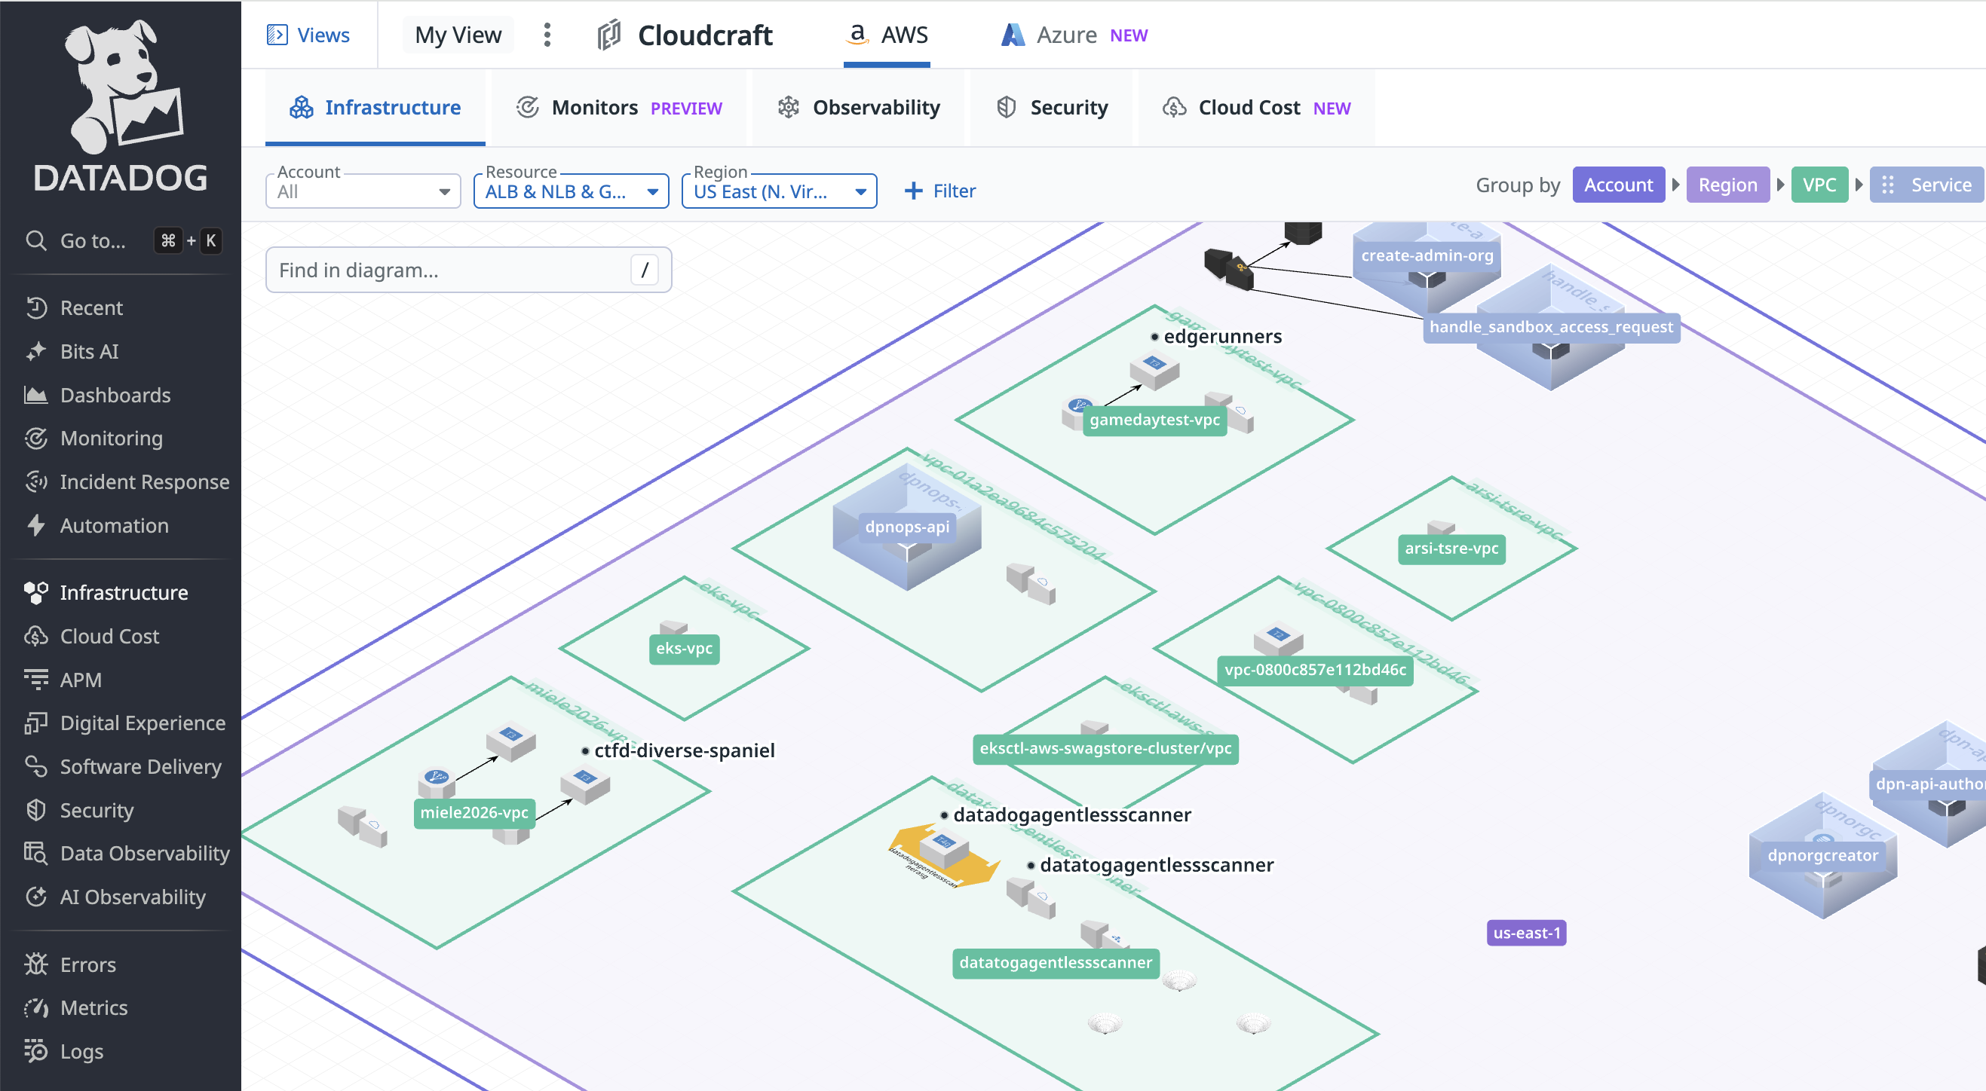Click the Cloudcraft logo icon
The height and width of the screenshot is (1091, 1986).
(608, 35)
